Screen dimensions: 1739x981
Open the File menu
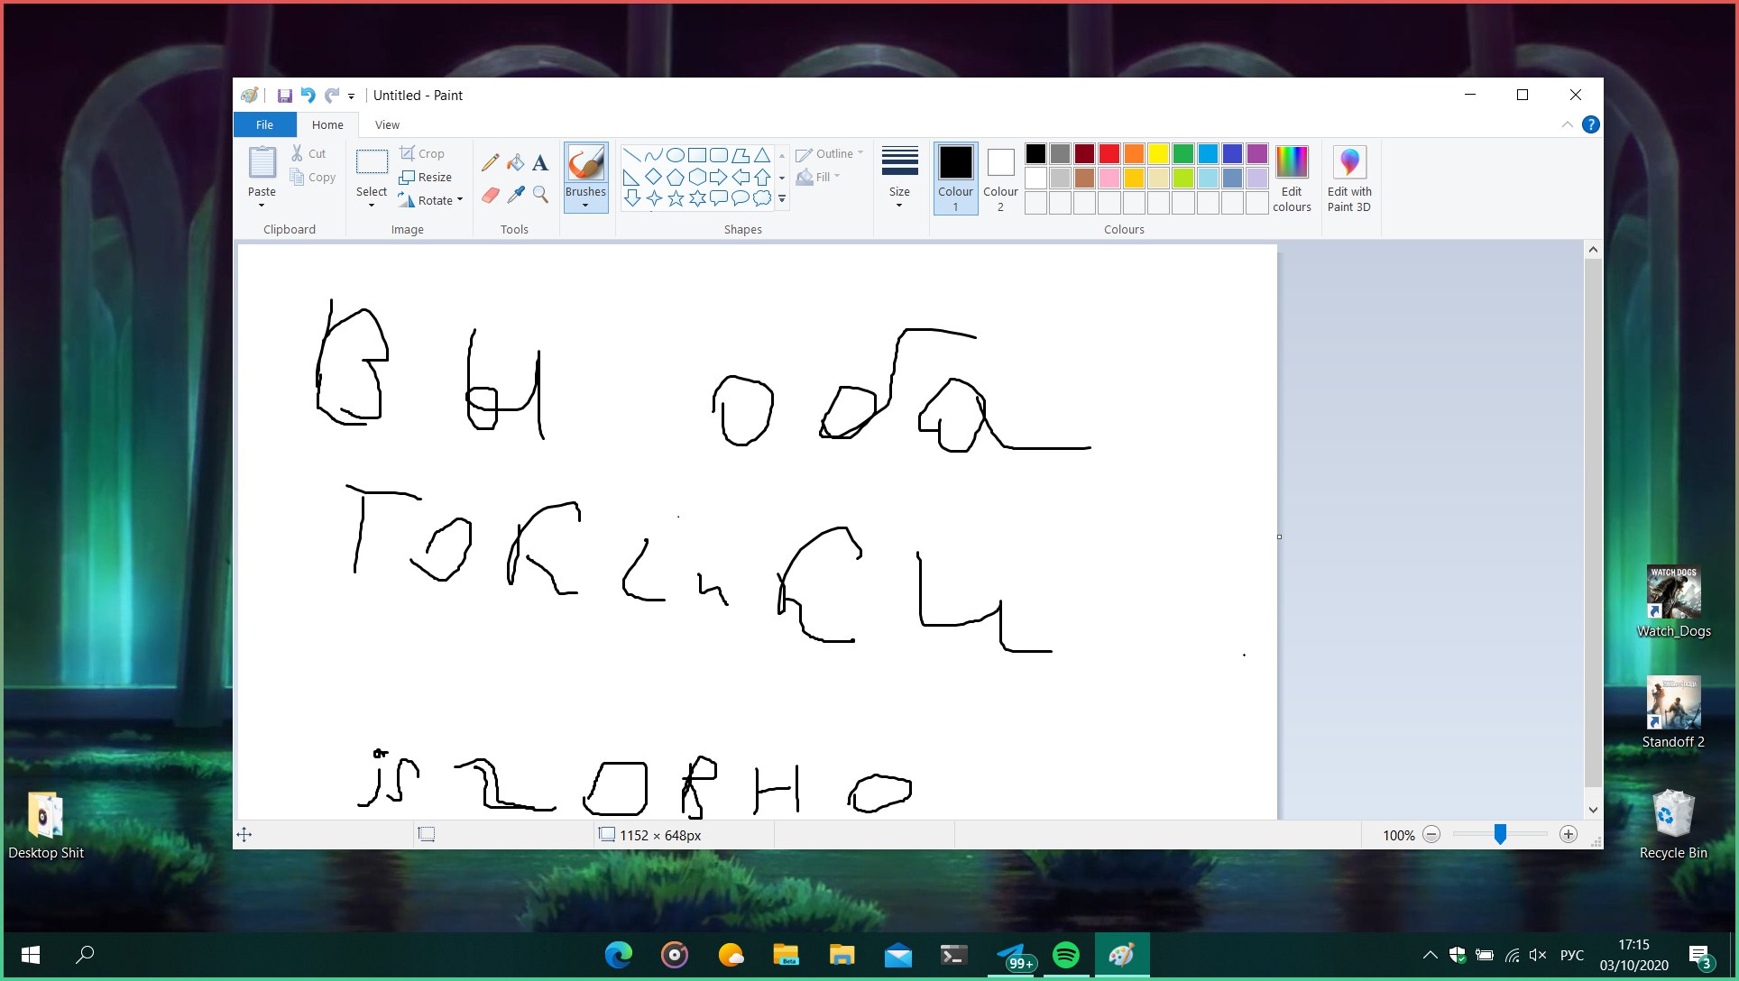264,125
